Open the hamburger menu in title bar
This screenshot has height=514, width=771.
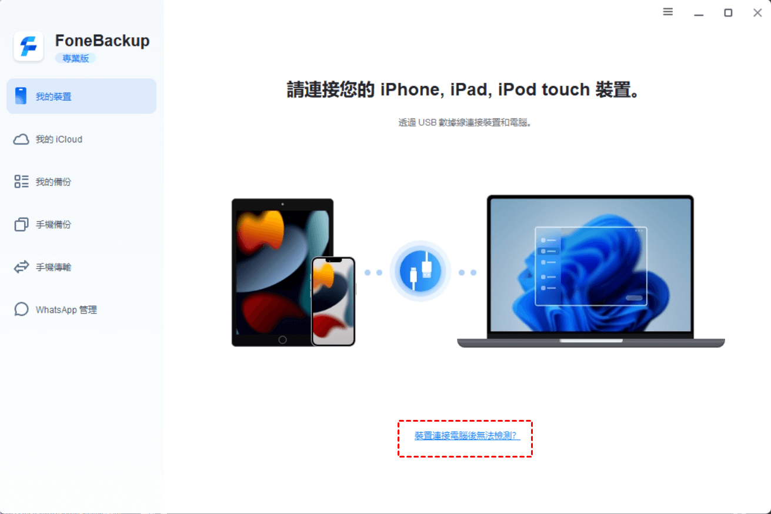click(x=668, y=12)
